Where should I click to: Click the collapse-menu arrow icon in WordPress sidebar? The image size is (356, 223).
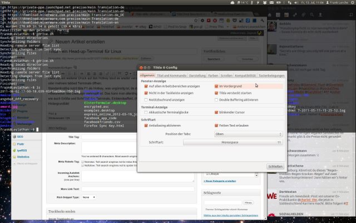click(14, 163)
